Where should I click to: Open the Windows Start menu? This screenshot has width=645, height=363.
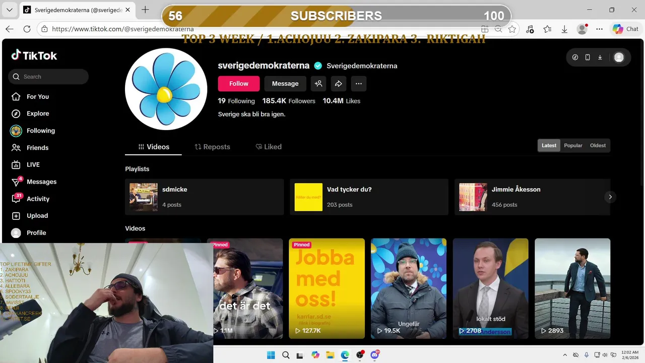pos(271,355)
